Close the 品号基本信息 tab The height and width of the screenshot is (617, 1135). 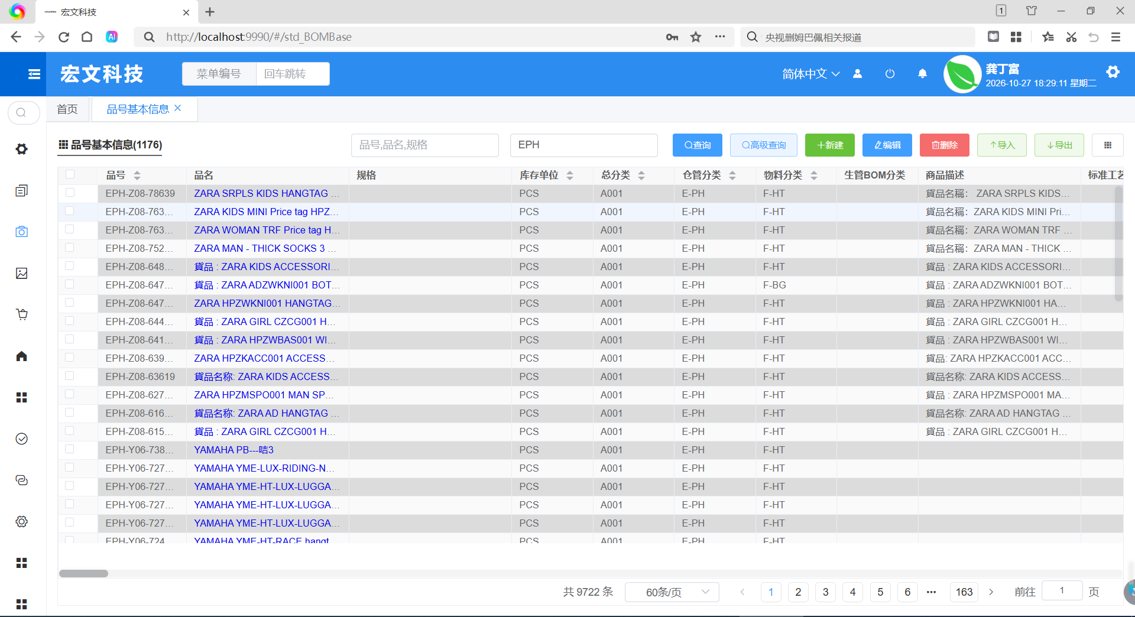[x=178, y=108]
